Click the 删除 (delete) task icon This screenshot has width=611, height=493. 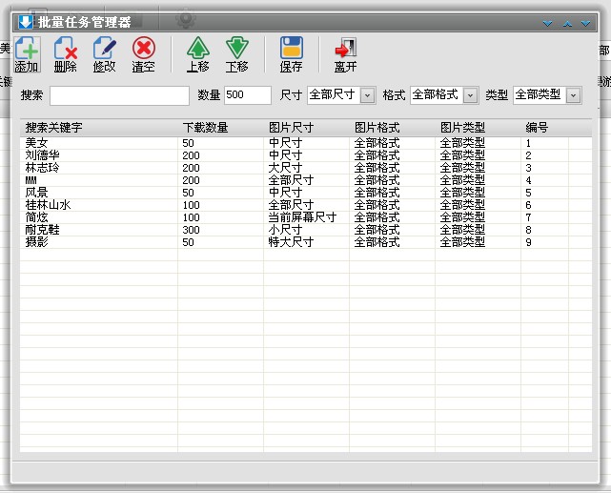click(x=66, y=54)
